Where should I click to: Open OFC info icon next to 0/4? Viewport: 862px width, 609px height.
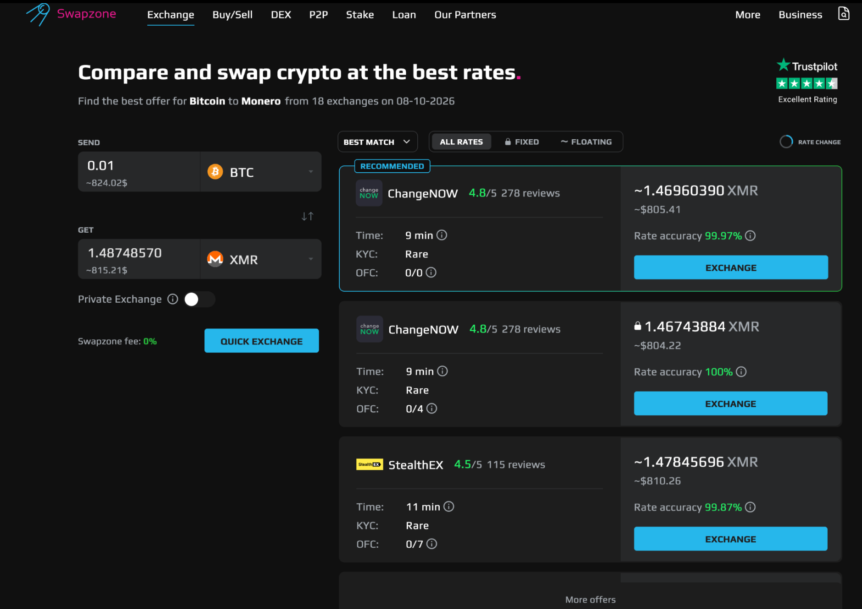[x=431, y=408]
